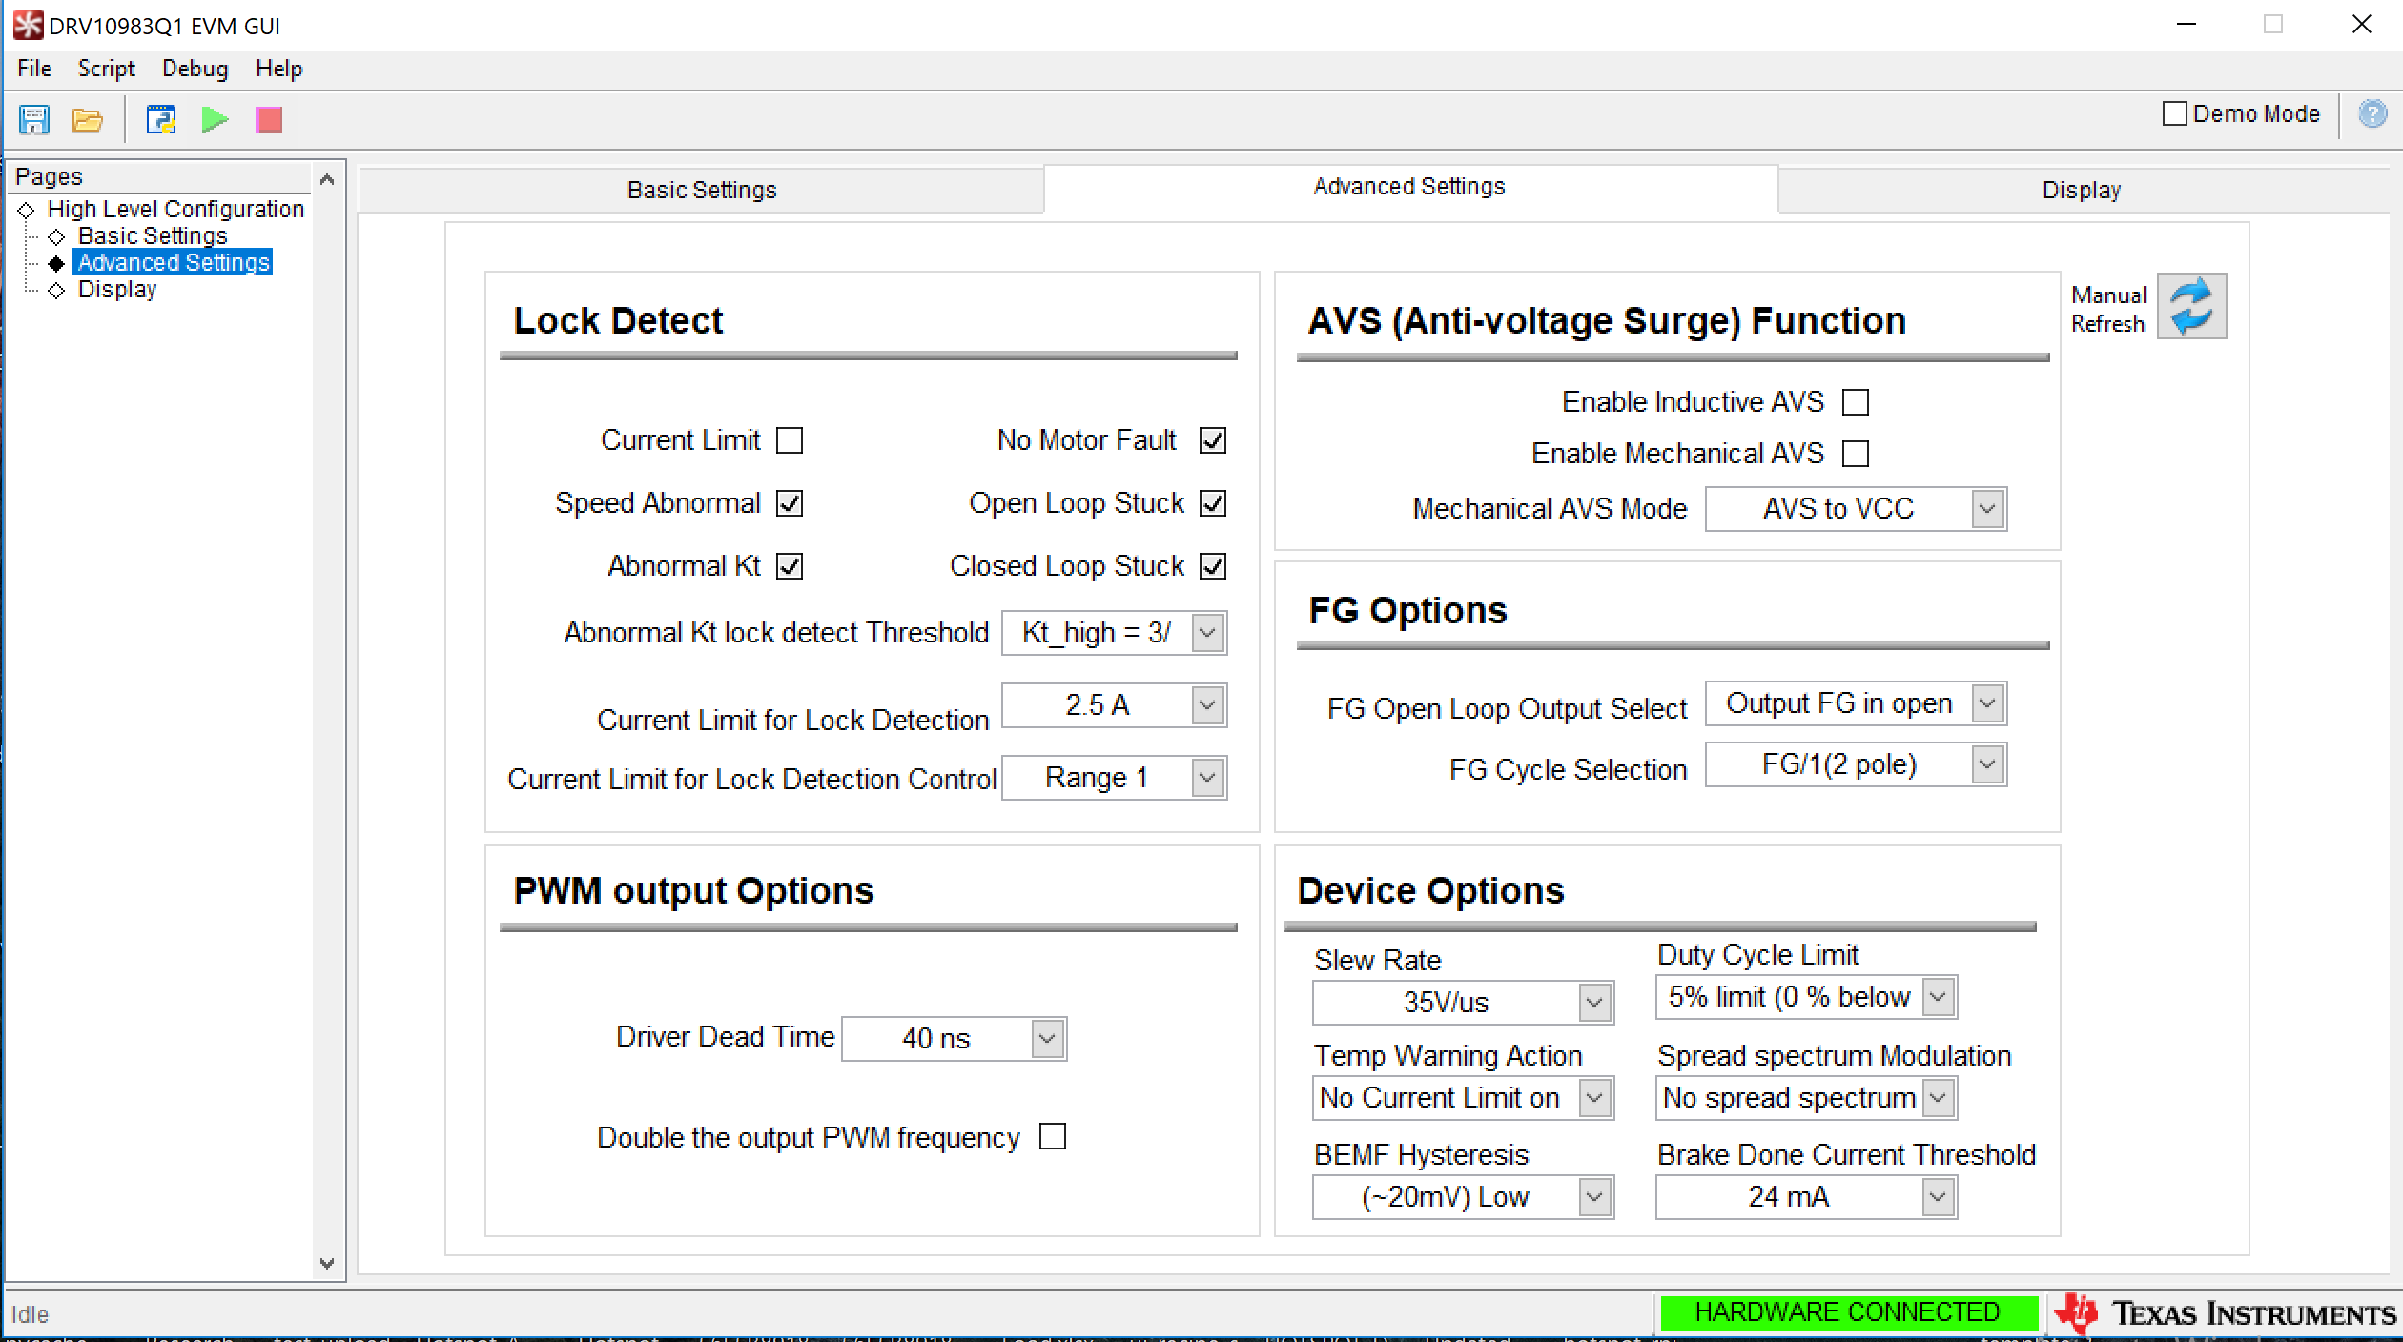Image resolution: width=2403 pixels, height=1342 pixels.
Task: Switch to the Basic Settings tab
Action: (x=701, y=190)
